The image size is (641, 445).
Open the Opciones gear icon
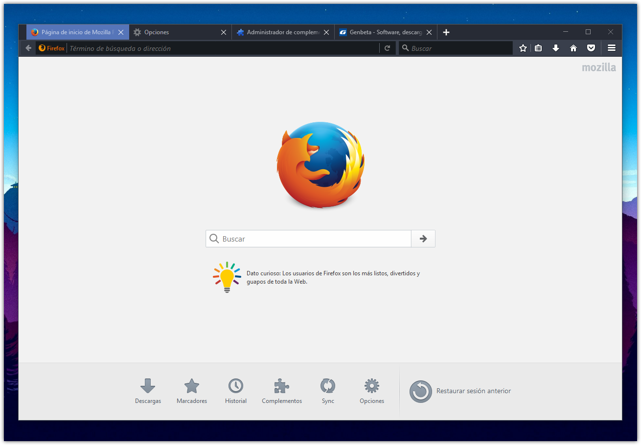click(371, 386)
